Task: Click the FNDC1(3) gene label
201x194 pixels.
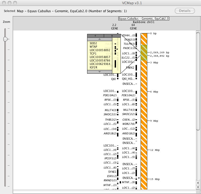Action: coord(129,48)
